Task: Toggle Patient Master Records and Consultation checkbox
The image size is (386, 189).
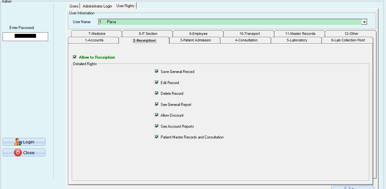Action: [x=156, y=137]
